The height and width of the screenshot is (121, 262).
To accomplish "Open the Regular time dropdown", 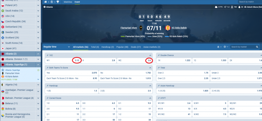I will (x=57, y=47).
